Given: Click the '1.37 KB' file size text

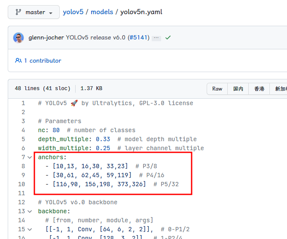Looking at the screenshot, I should [92, 88].
